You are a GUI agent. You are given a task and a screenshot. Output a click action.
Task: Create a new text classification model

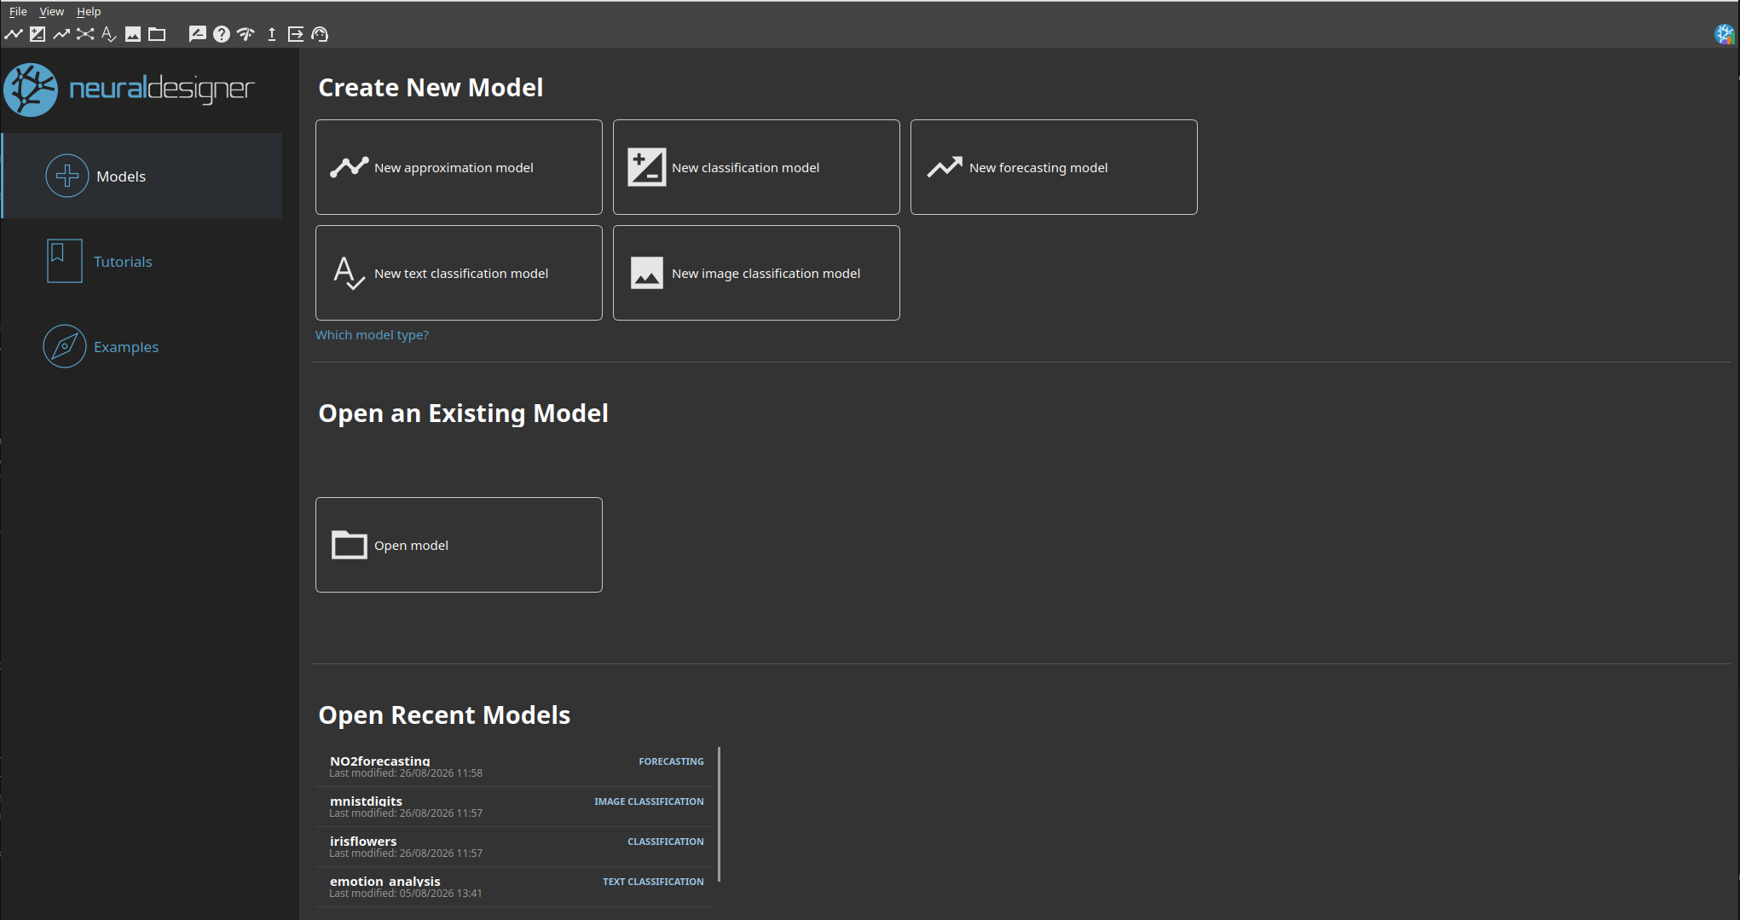459,273
